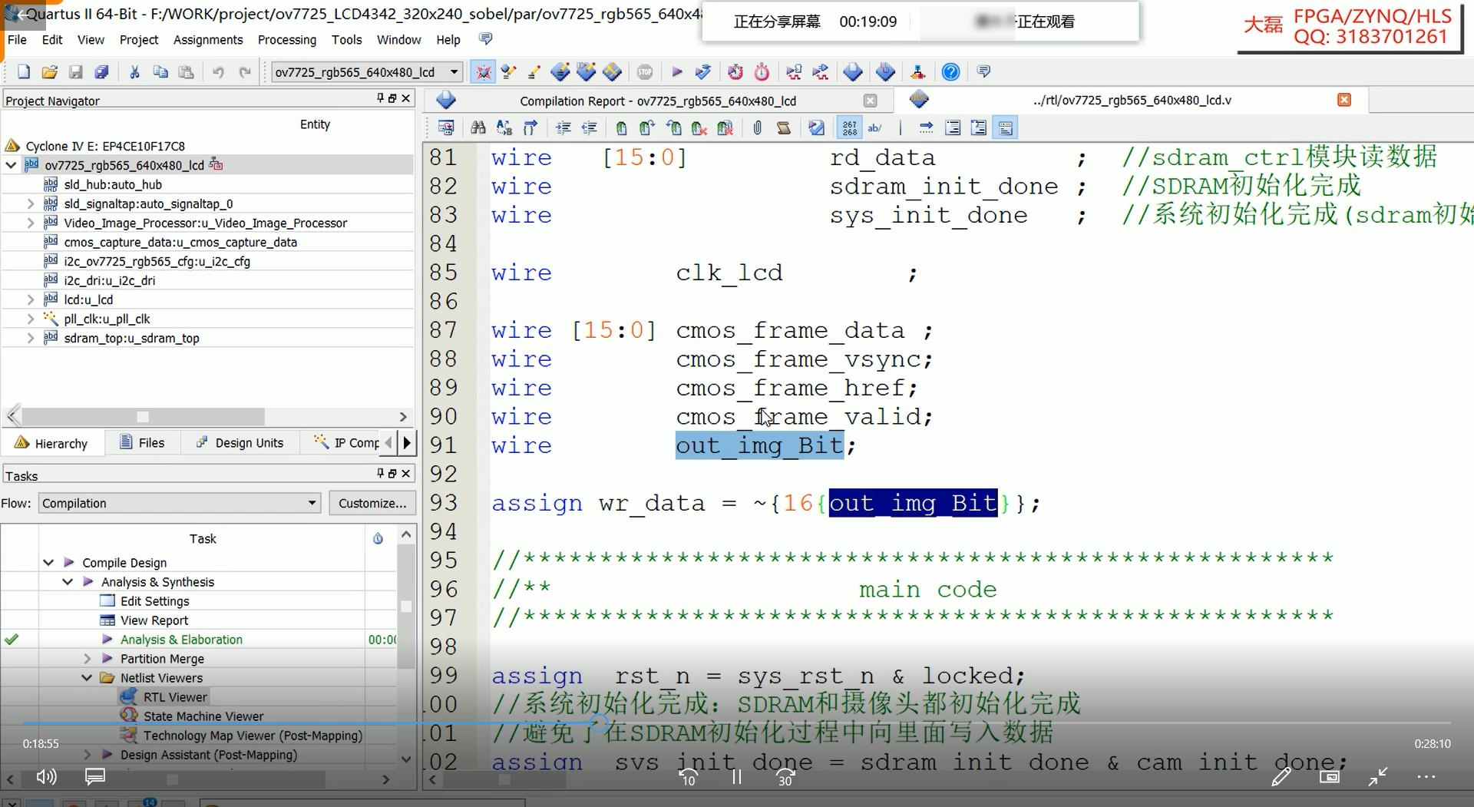The image size is (1474, 807).
Task: Save the current file
Action: (75, 72)
